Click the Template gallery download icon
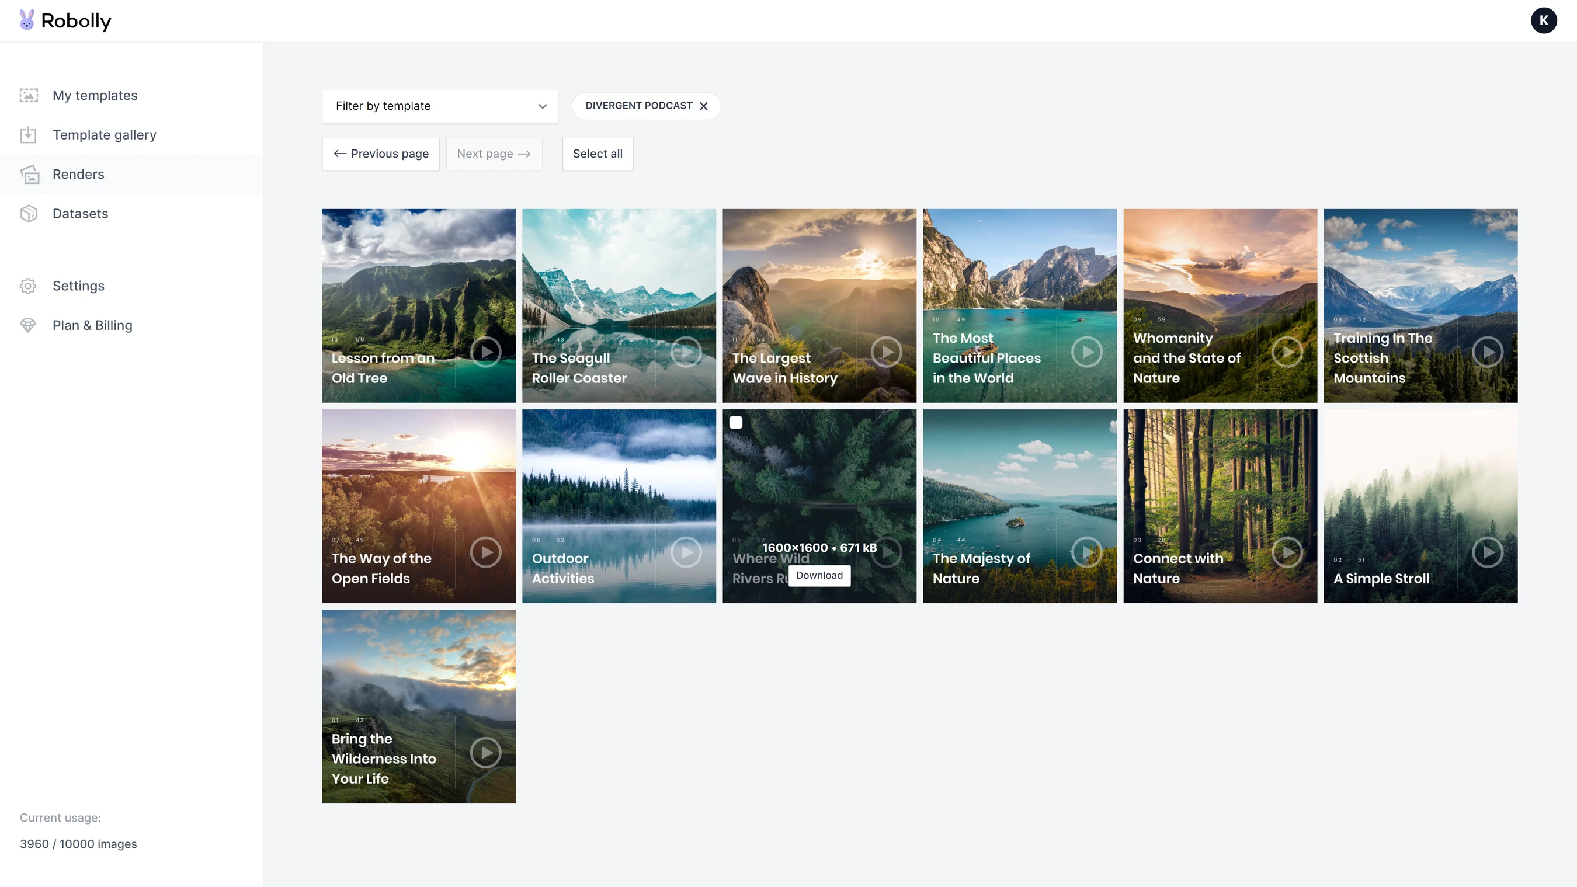1577x887 pixels. [x=28, y=135]
